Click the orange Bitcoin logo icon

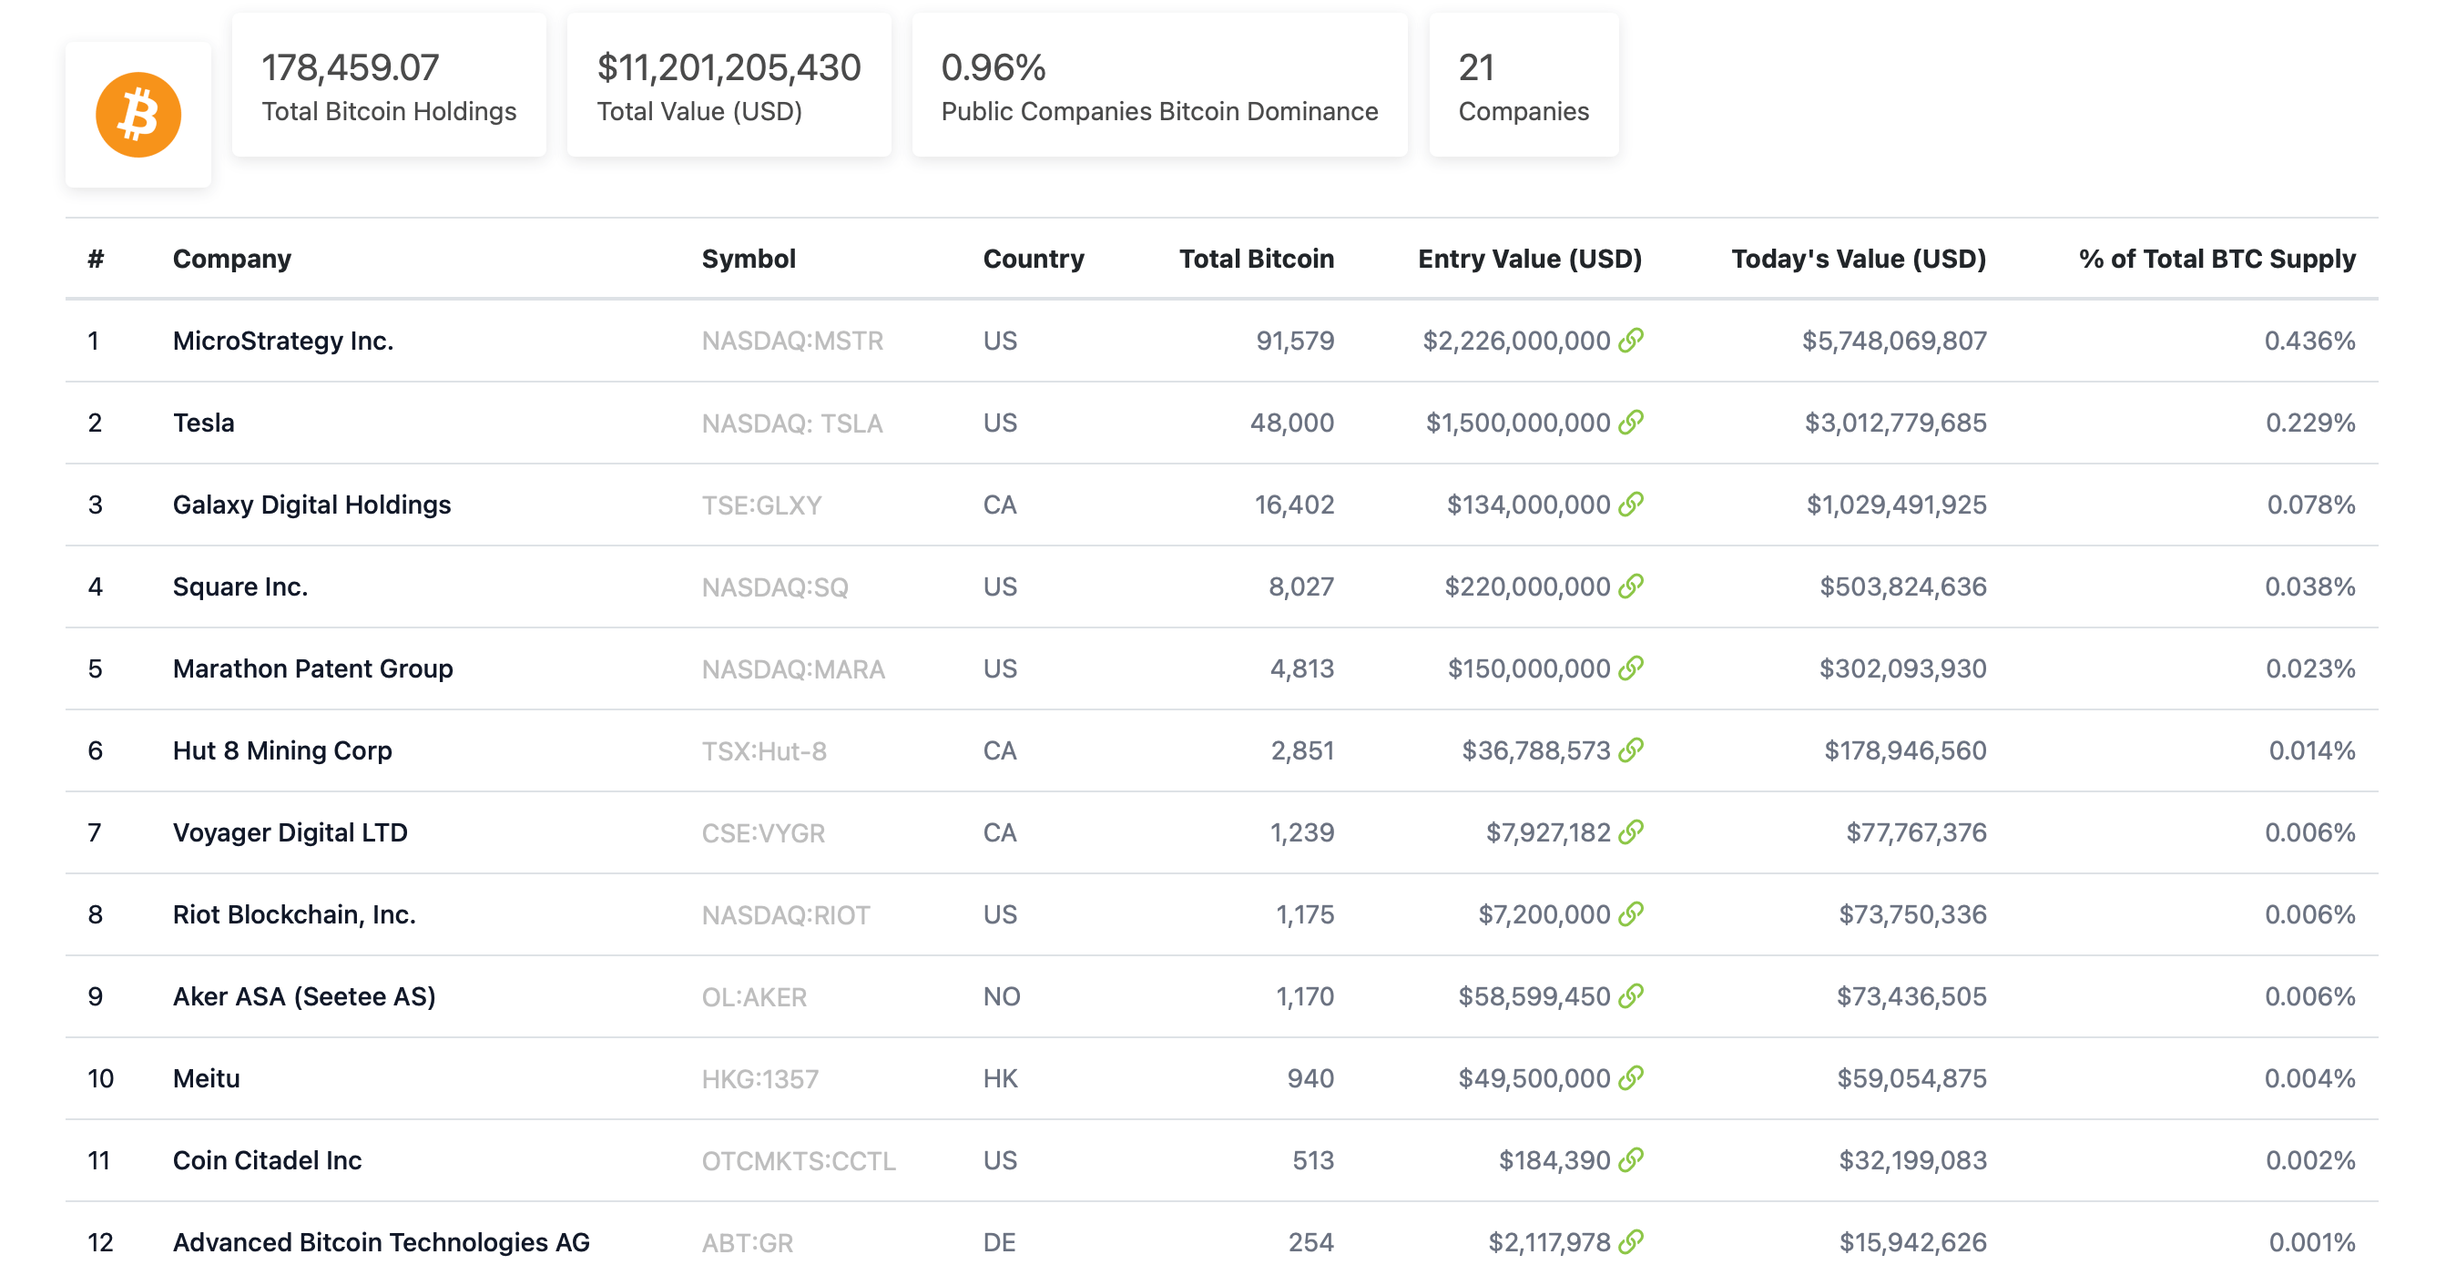138,115
